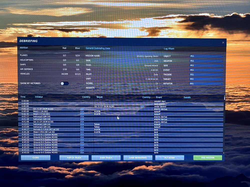Viewport: 250px width, 187px height.
Task: Sort log by Target column header
Action: (x=99, y=97)
